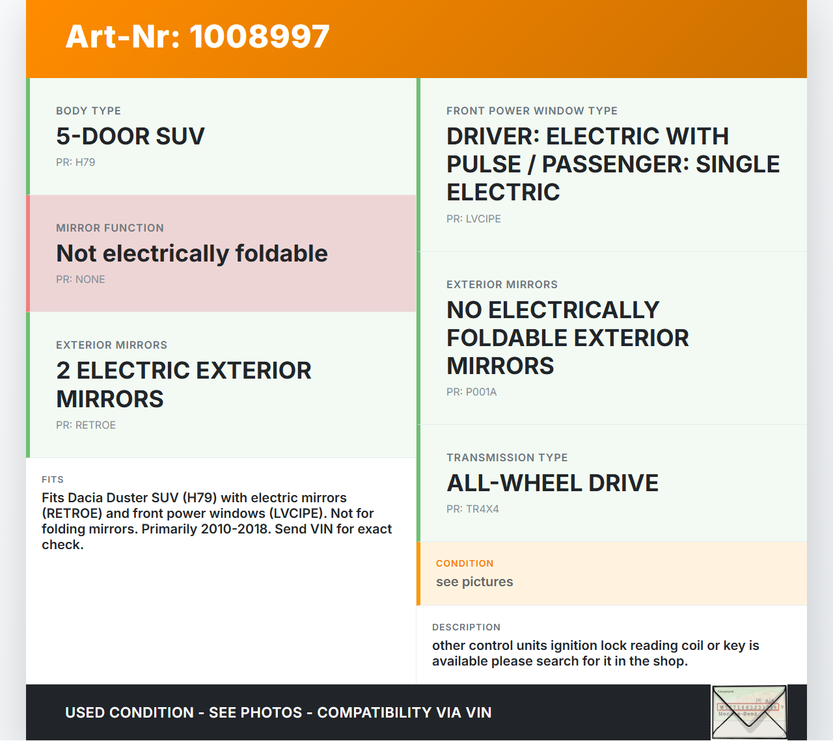Click the front power window type value
Image resolution: width=833 pixels, height=741 pixels.
[612, 164]
